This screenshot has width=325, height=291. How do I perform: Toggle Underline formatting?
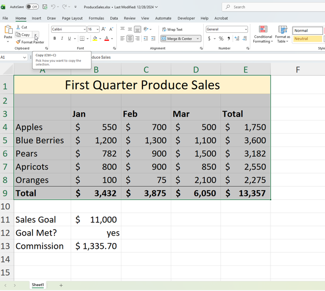click(69, 39)
